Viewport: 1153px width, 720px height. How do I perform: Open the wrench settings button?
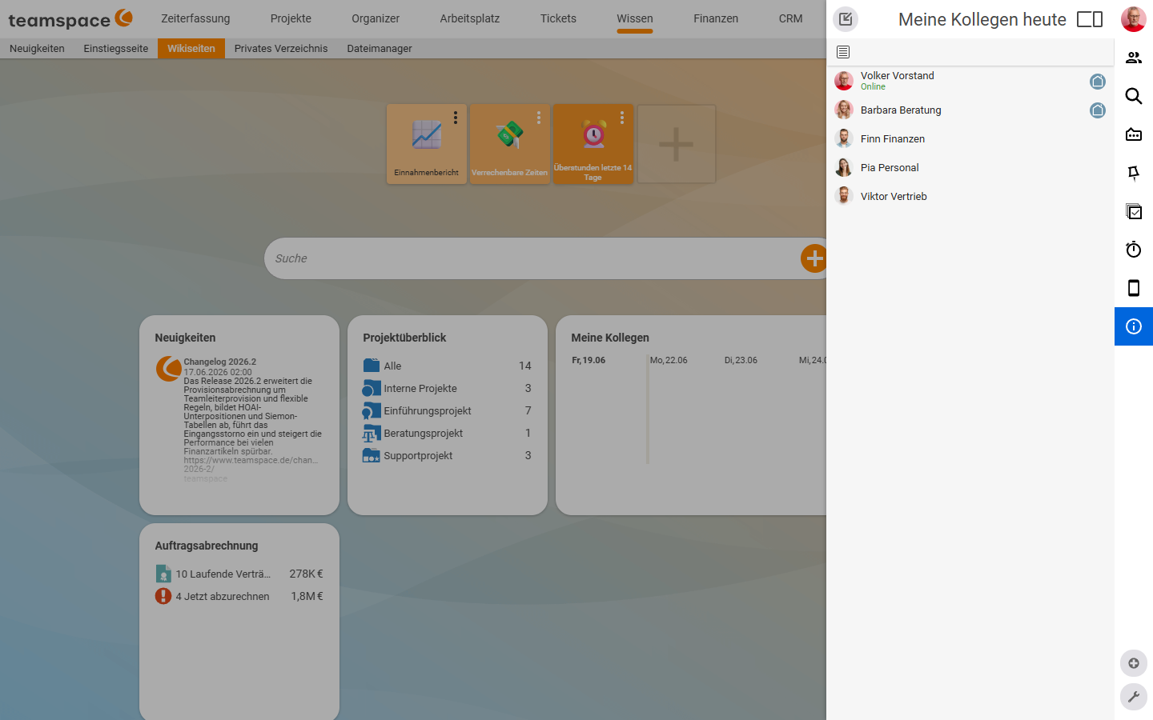pos(1134,697)
